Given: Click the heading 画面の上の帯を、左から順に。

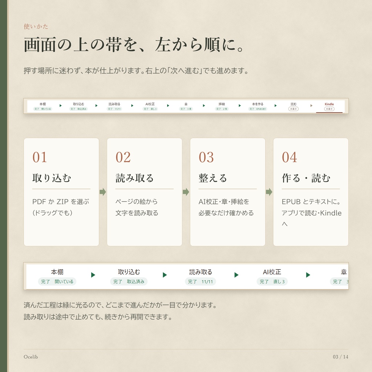Looking at the screenshot, I should (134, 45).
